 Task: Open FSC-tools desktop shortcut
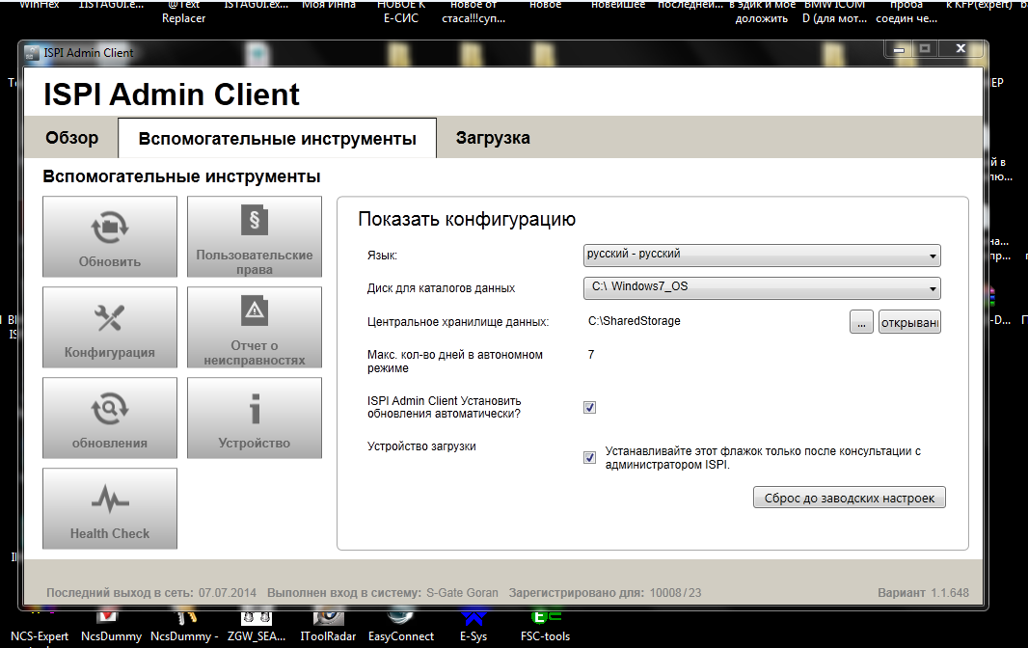(x=545, y=627)
